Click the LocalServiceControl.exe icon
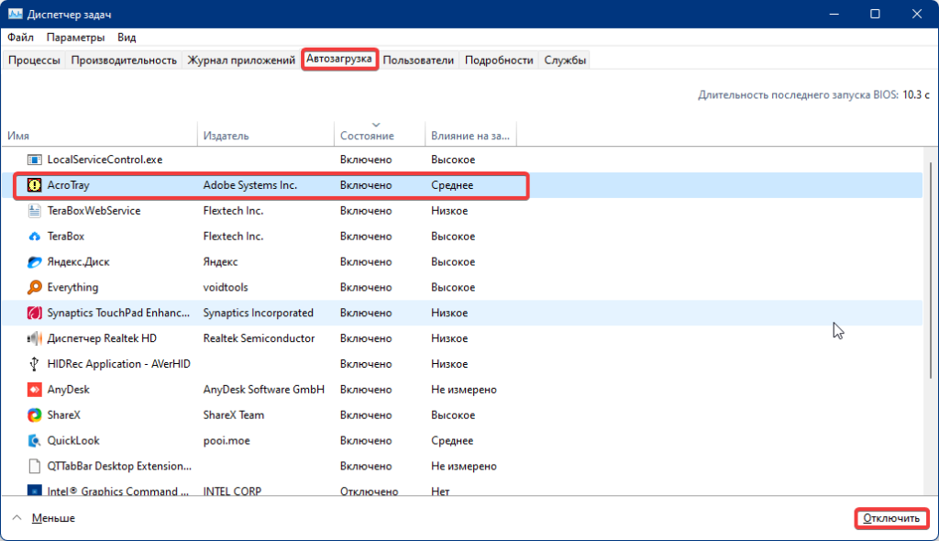Viewport: 939px width, 541px height. click(x=35, y=160)
